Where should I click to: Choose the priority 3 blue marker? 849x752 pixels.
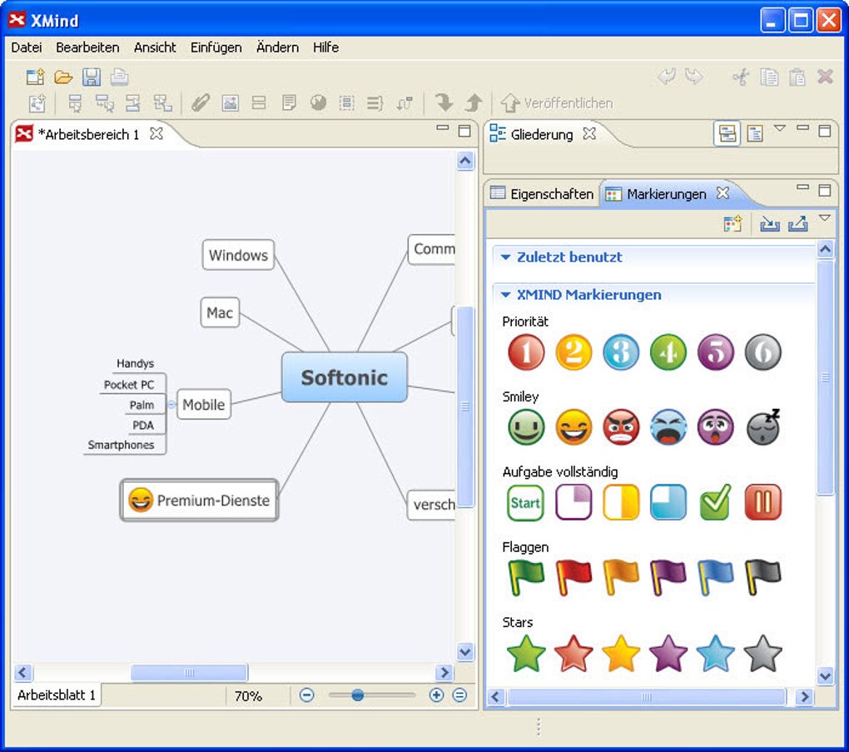(620, 352)
